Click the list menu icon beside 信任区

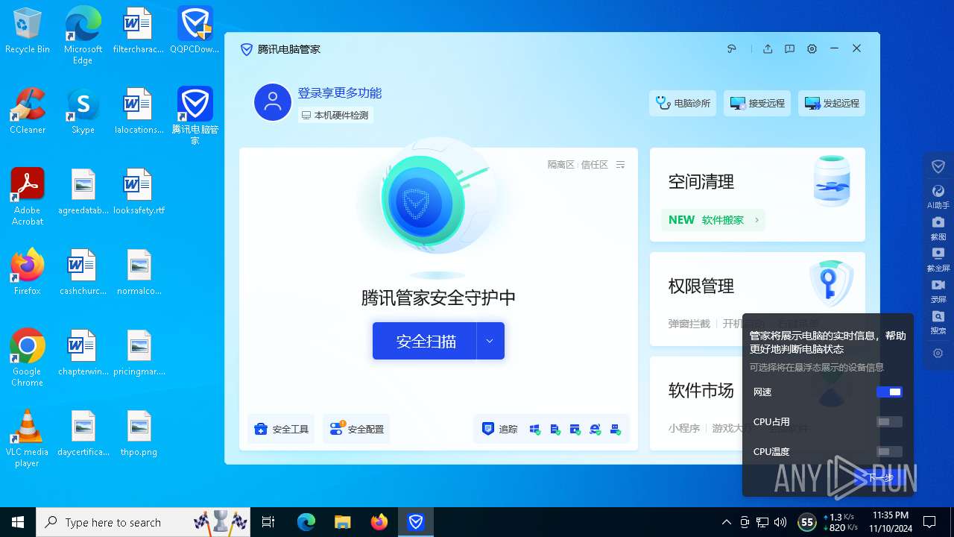click(621, 165)
